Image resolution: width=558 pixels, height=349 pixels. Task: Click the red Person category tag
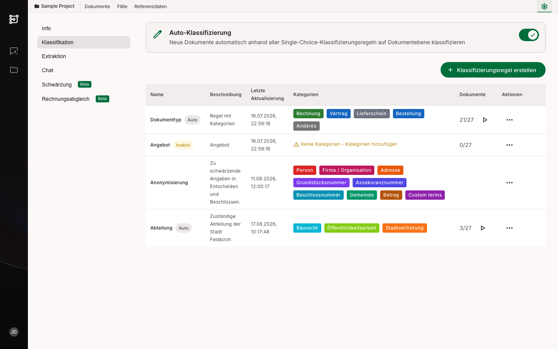coord(305,170)
